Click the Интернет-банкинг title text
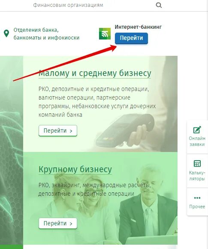This screenshot has height=249, width=208. coord(138,27)
